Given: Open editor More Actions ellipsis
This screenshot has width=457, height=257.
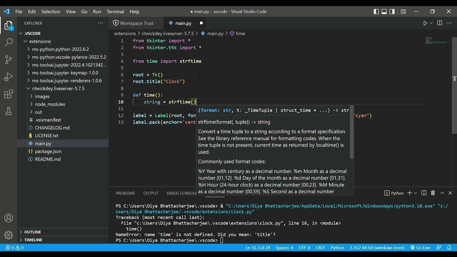Looking at the screenshot, I should point(450,23).
